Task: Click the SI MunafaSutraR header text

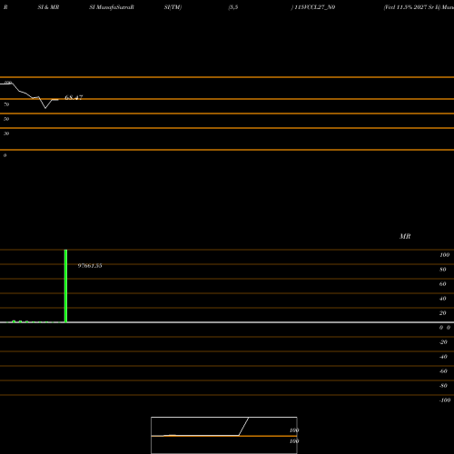Action: point(112,7)
